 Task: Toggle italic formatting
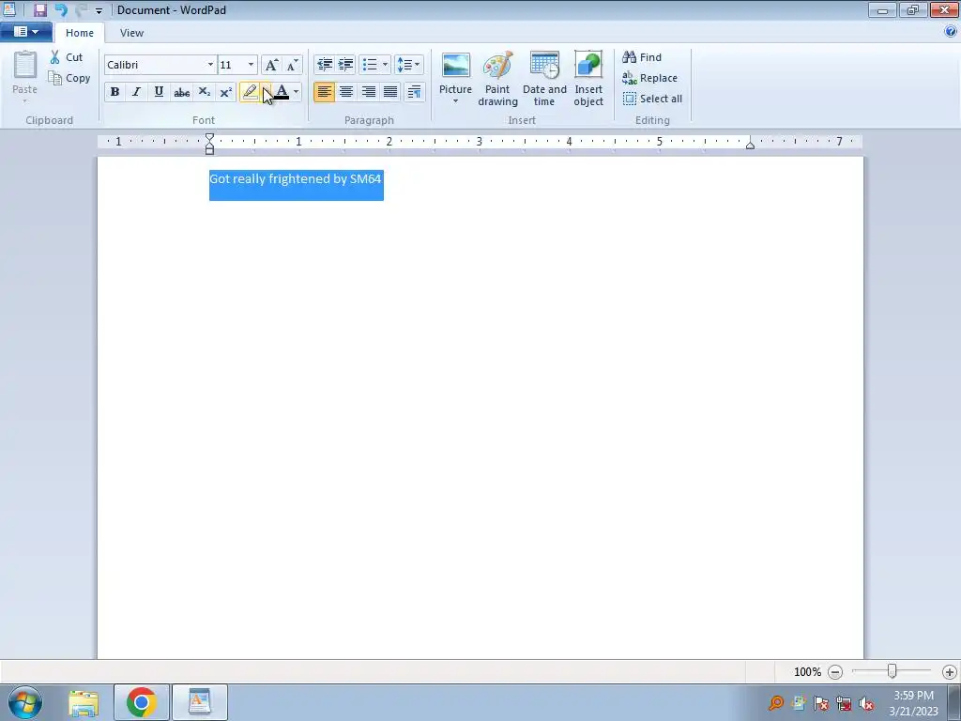pyautogui.click(x=136, y=92)
